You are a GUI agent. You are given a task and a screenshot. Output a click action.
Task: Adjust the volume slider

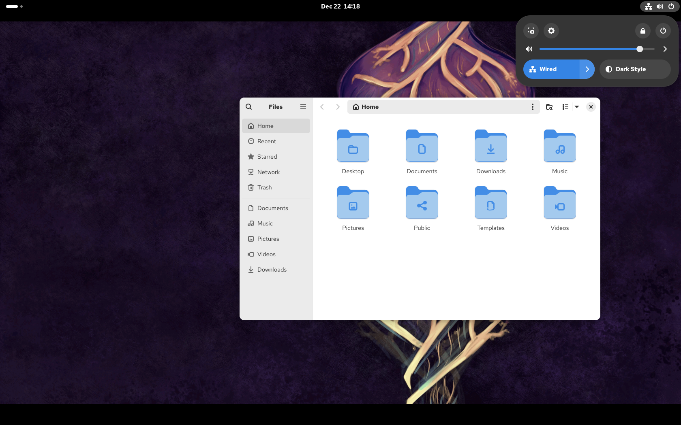coord(597,49)
